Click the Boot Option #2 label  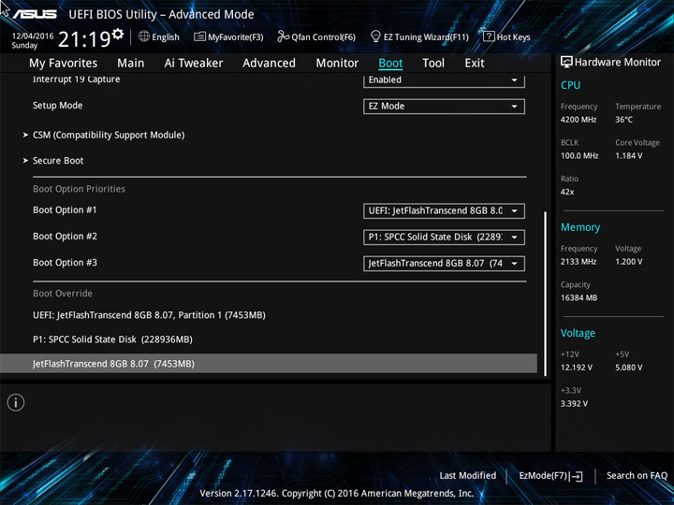click(x=65, y=237)
